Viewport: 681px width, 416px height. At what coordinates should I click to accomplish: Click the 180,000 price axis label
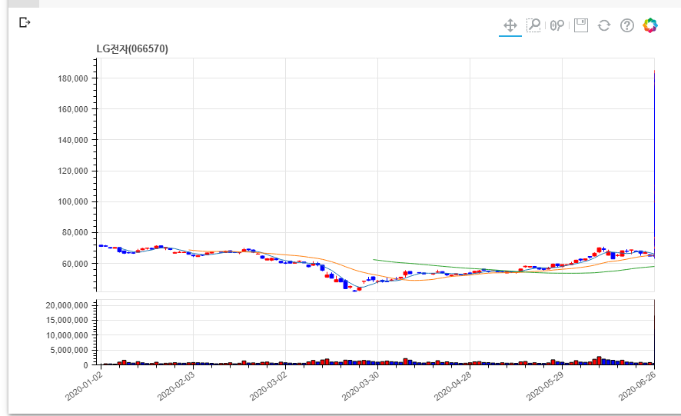click(73, 78)
